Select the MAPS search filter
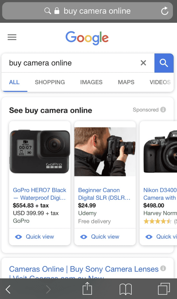Viewport: 177px width, 299px height. click(126, 82)
